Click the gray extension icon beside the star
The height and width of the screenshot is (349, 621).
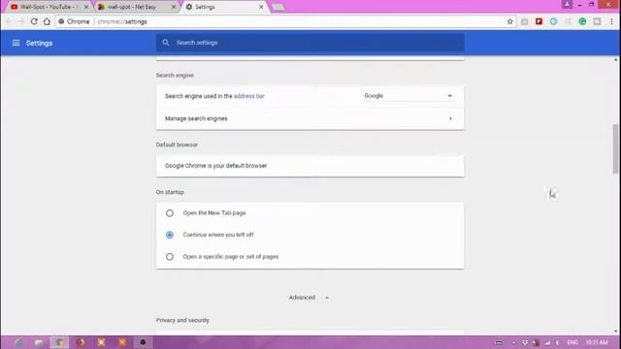[x=524, y=21]
